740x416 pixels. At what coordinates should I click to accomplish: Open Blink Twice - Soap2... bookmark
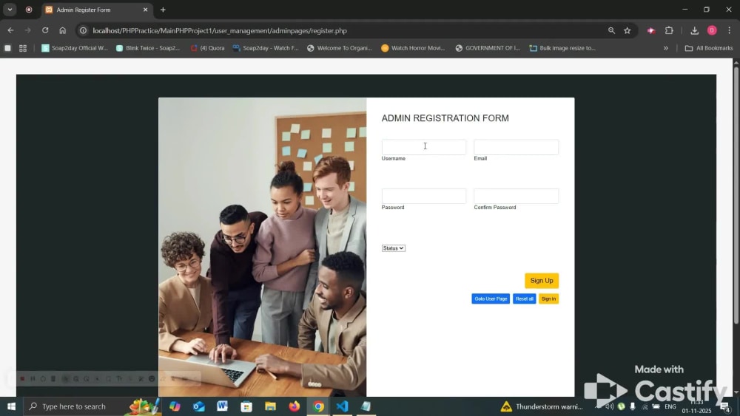click(x=148, y=48)
